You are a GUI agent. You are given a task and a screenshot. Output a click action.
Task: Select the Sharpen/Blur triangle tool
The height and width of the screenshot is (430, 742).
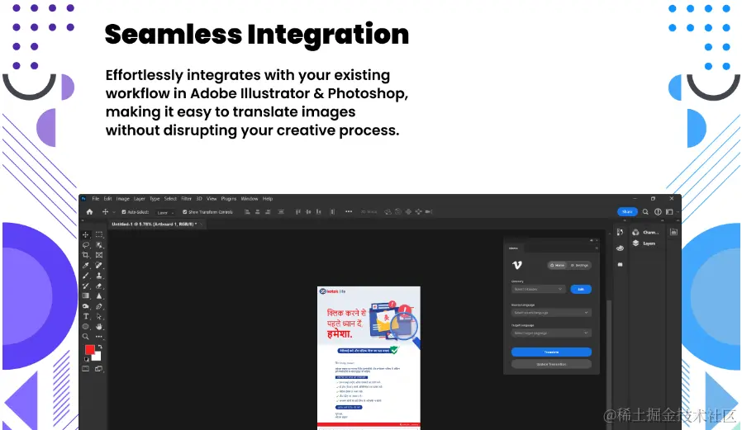(99, 295)
